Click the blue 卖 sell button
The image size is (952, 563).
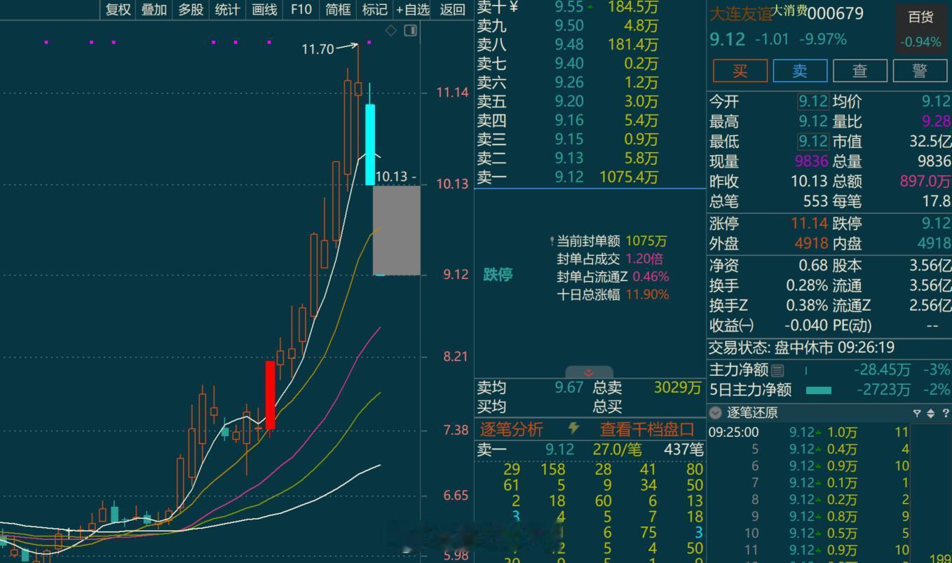(x=800, y=71)
